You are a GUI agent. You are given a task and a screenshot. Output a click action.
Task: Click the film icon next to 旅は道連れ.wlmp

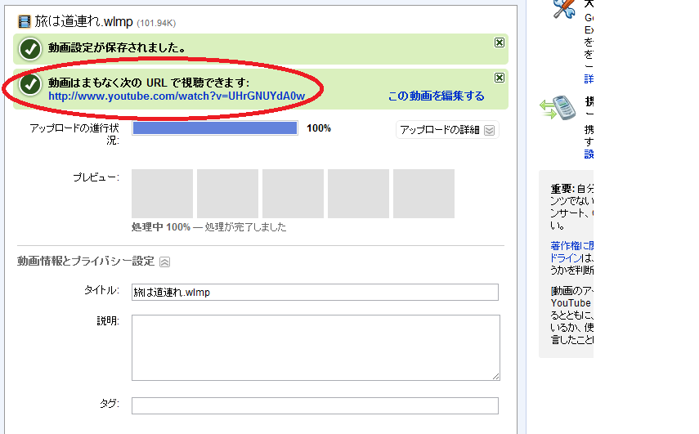pyautogui.click(x=24, y=21)
